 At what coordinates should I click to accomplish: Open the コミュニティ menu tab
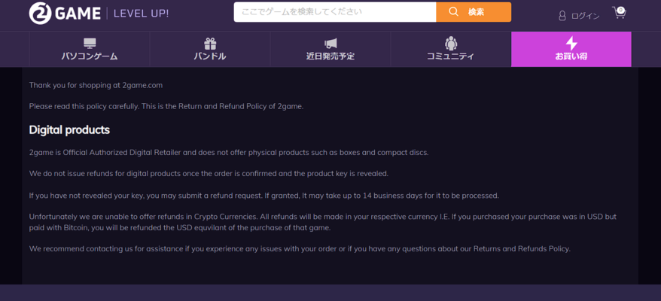[x=451, y=50]
